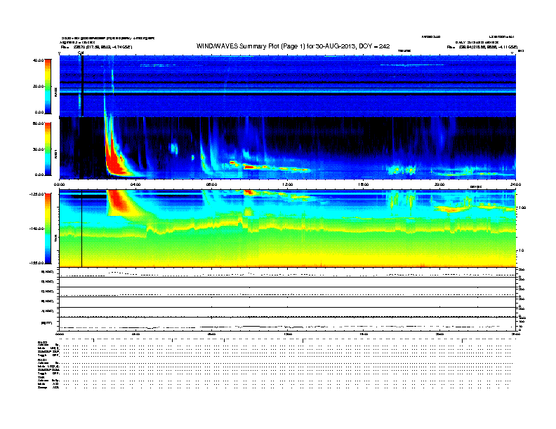Click the 24:00 tick below RAD1 spectrogram

coord(515,184)
